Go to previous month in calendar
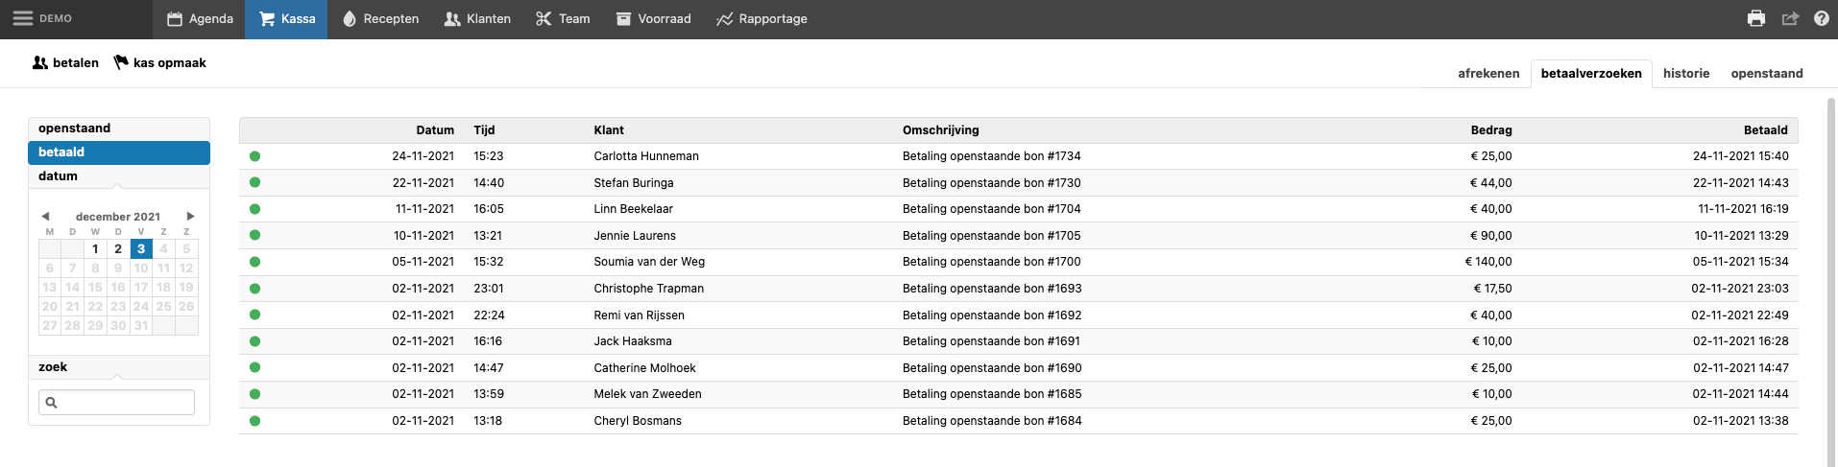 (x=45, y=217)
